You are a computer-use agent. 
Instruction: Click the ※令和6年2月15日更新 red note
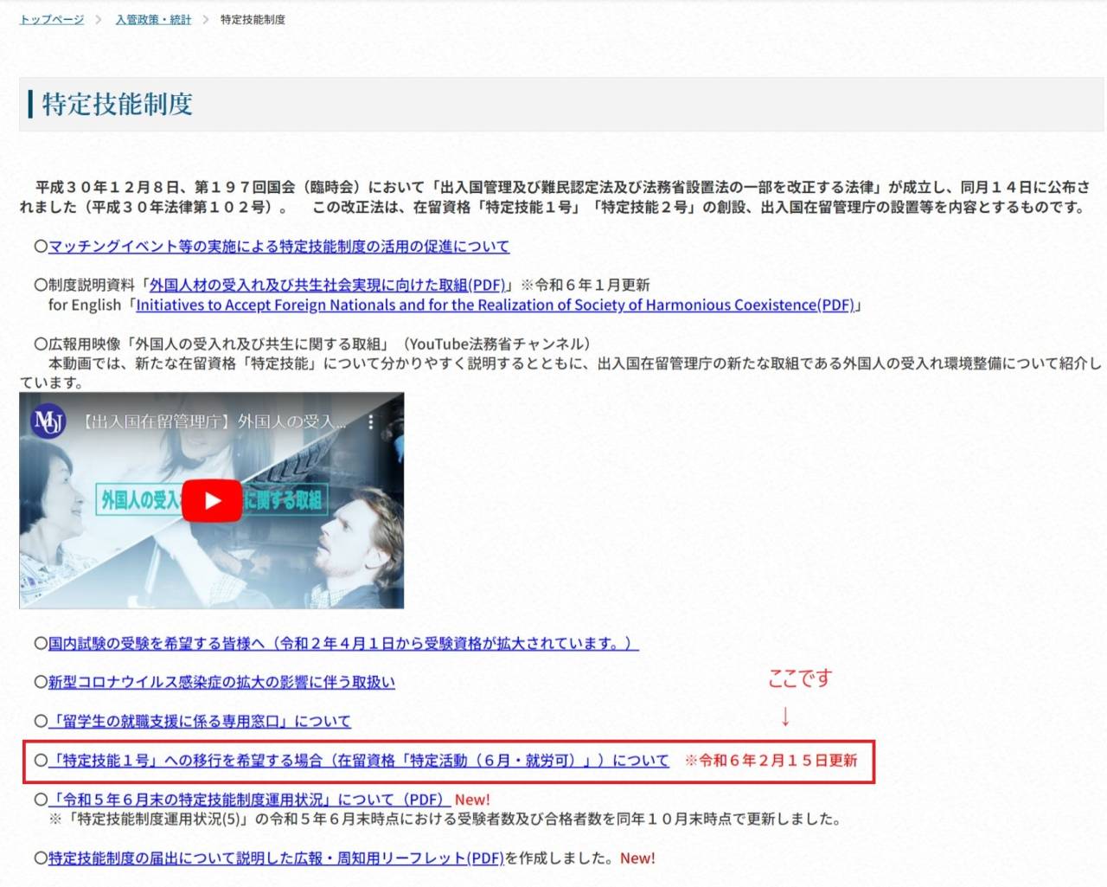[x=771, y=761]
